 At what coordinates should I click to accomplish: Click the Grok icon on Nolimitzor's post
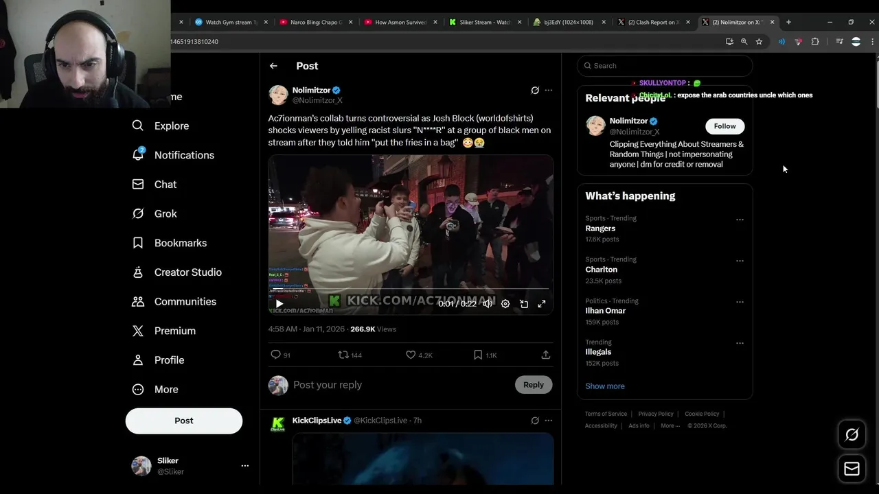(535, 91)
